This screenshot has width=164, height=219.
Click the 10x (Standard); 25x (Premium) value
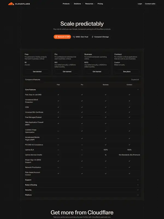click(129, 155)
